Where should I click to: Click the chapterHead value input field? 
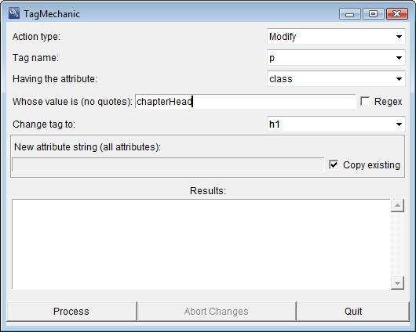coord(245,101)
